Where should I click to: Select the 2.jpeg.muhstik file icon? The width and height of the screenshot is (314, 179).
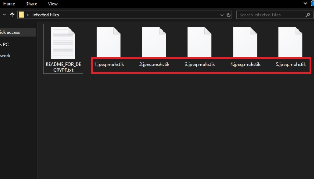(x=154, y=42)
